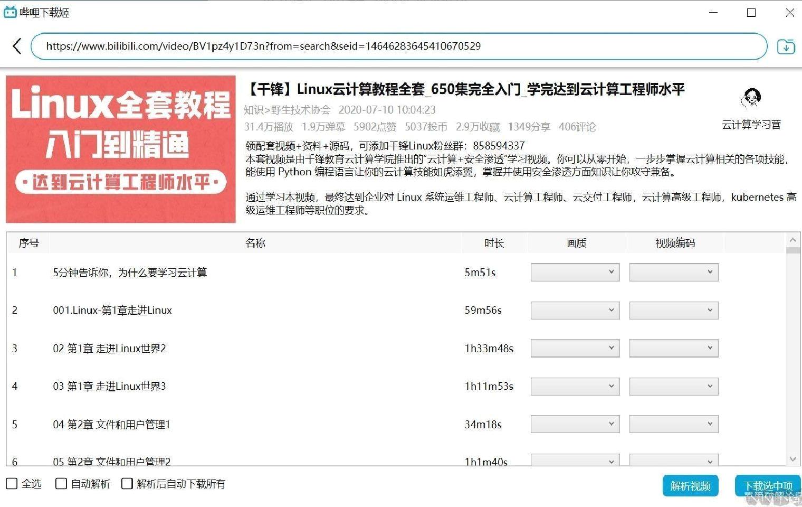Viewport: 802px width, 507px height.
Task: Click the 云计算学习营 uploader avatar
Action: [x=751, y=99]
